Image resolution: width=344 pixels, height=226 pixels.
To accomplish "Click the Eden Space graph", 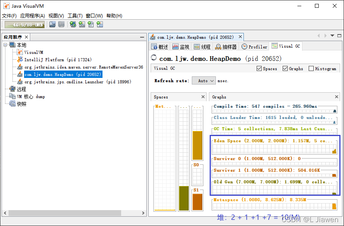I will [274, 149].
